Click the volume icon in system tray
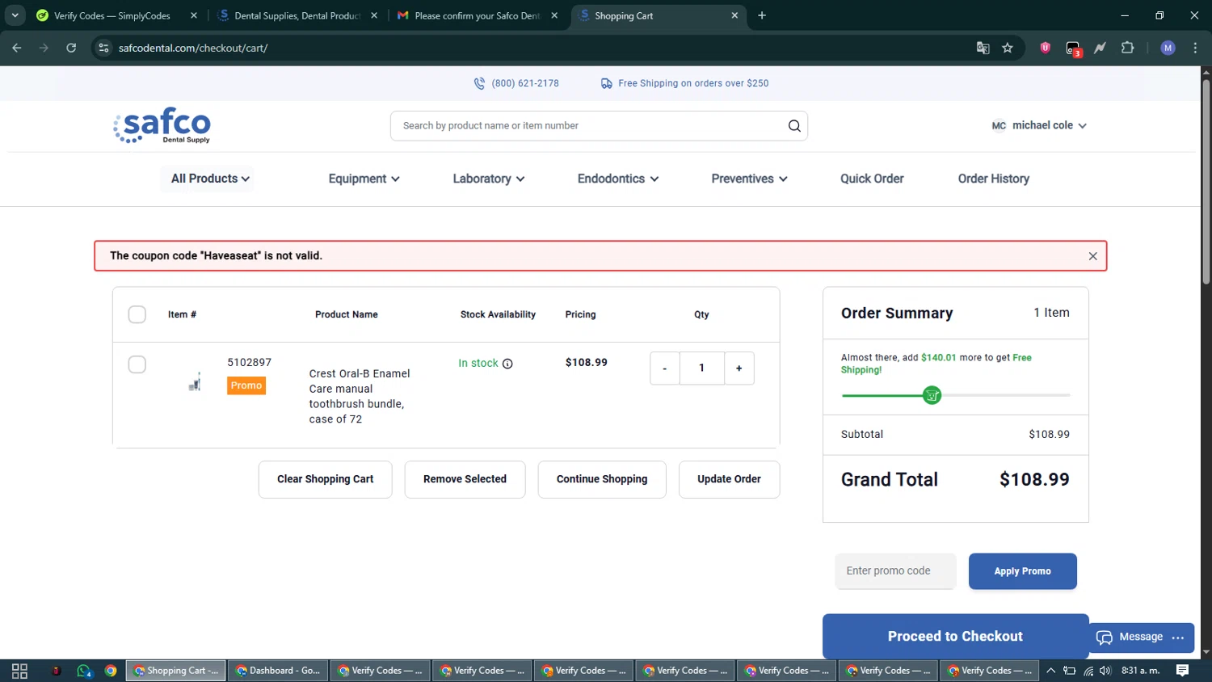 coord(1105,671)
